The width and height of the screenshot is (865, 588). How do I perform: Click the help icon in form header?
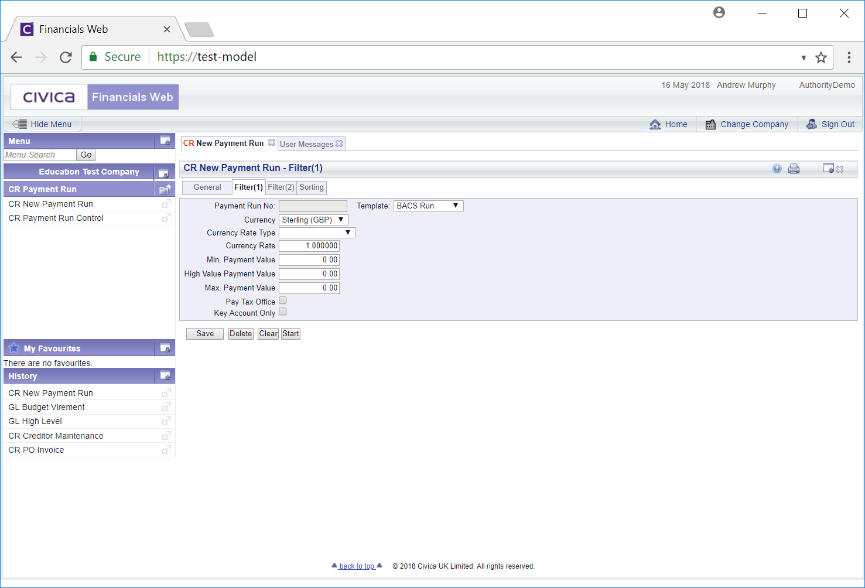coord(777,169)
